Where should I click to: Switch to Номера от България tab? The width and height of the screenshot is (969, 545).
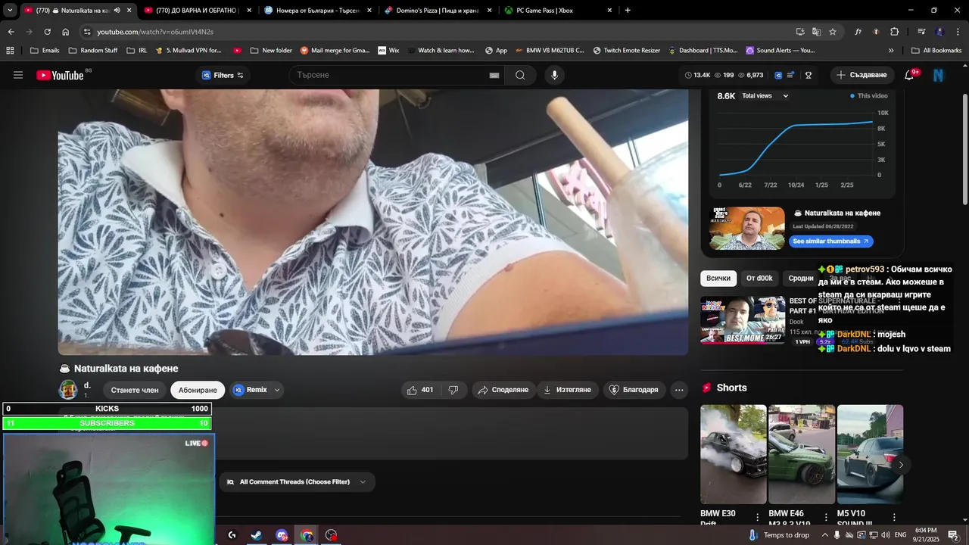tap(318, 11)
